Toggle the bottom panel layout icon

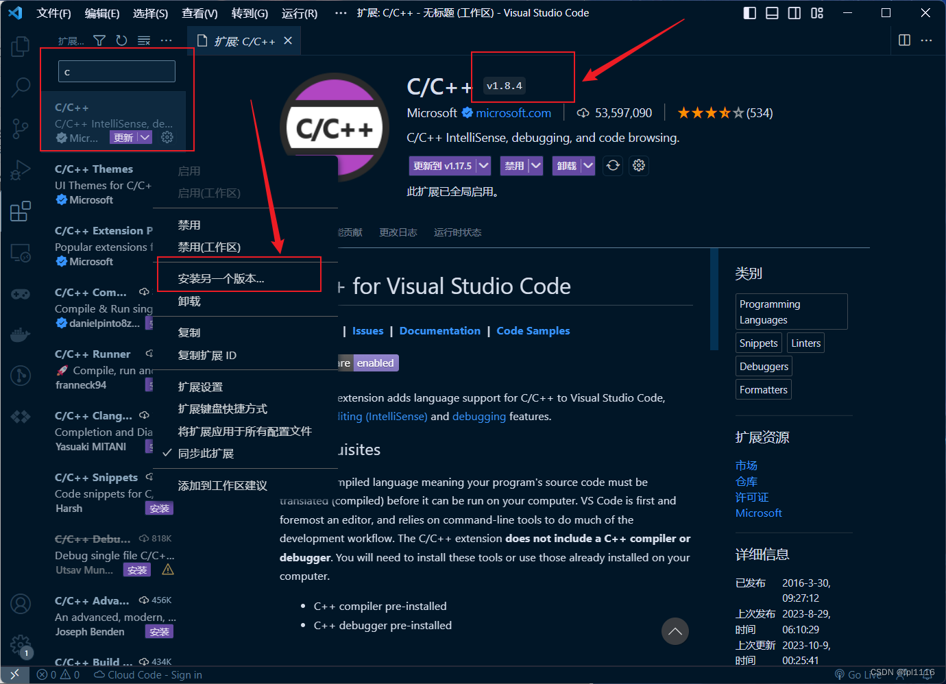[x=772, y=13]
